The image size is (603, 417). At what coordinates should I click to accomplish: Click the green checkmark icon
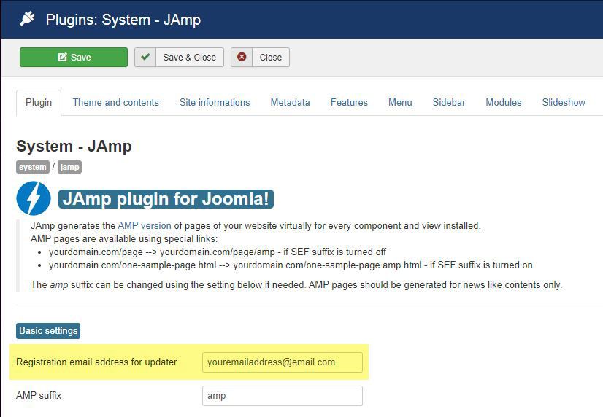click(x=145, y=57)
